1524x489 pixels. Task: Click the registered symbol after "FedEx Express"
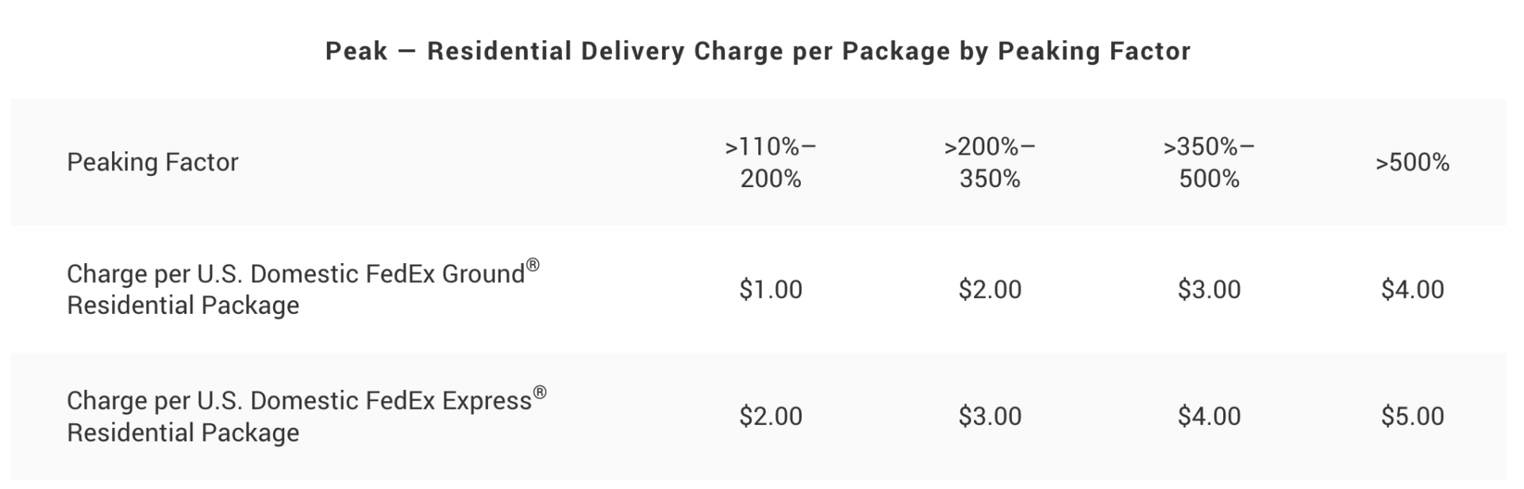pyautogui.click(x=540, y=392)
